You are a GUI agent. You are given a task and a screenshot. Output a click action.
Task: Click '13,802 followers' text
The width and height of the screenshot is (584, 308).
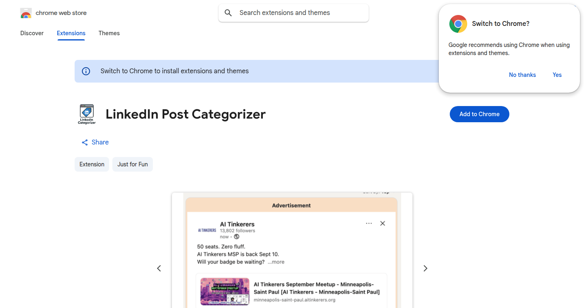[238, 231]
